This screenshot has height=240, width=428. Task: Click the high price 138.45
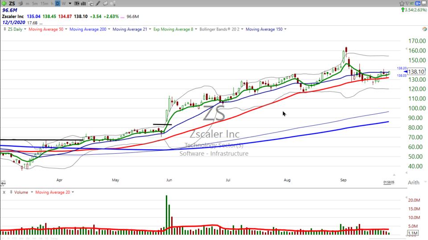49,16
